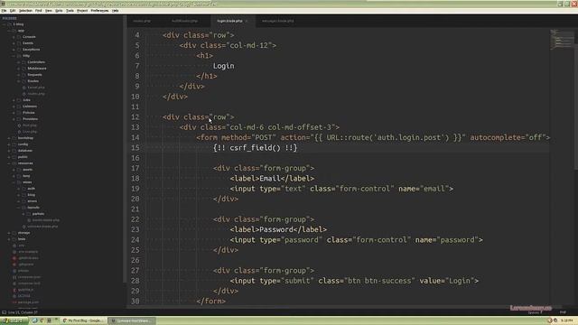Expand the Controllers folder arrow
Image resolution: width=578 pixels, height=325 pixels.
(x=18, y=62)
